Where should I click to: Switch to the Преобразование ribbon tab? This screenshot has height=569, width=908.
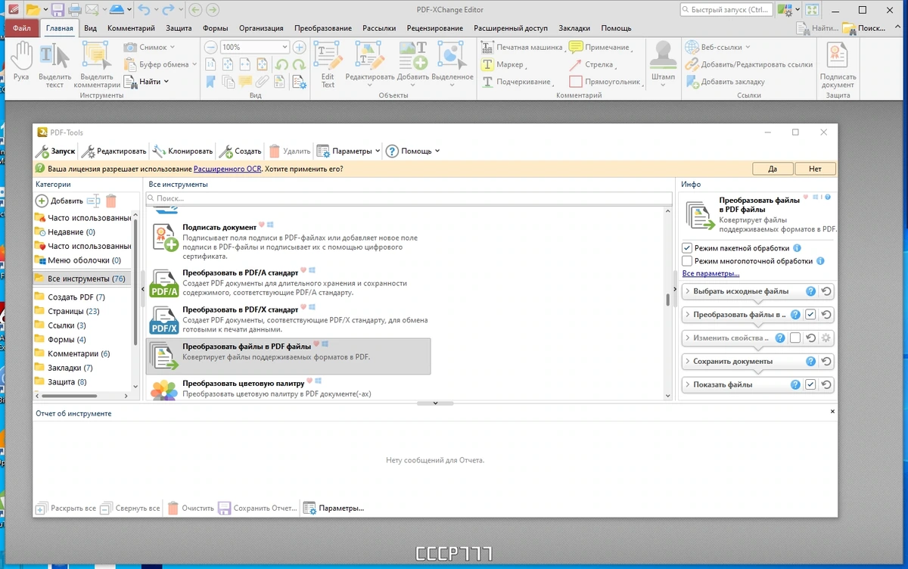click(323, 28)
